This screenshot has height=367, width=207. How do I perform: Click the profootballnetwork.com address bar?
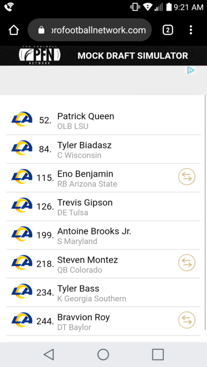(x=90, y=30)
